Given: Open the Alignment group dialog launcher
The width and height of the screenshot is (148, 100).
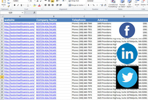Looking at the screenshot, I should click(85, 9).
